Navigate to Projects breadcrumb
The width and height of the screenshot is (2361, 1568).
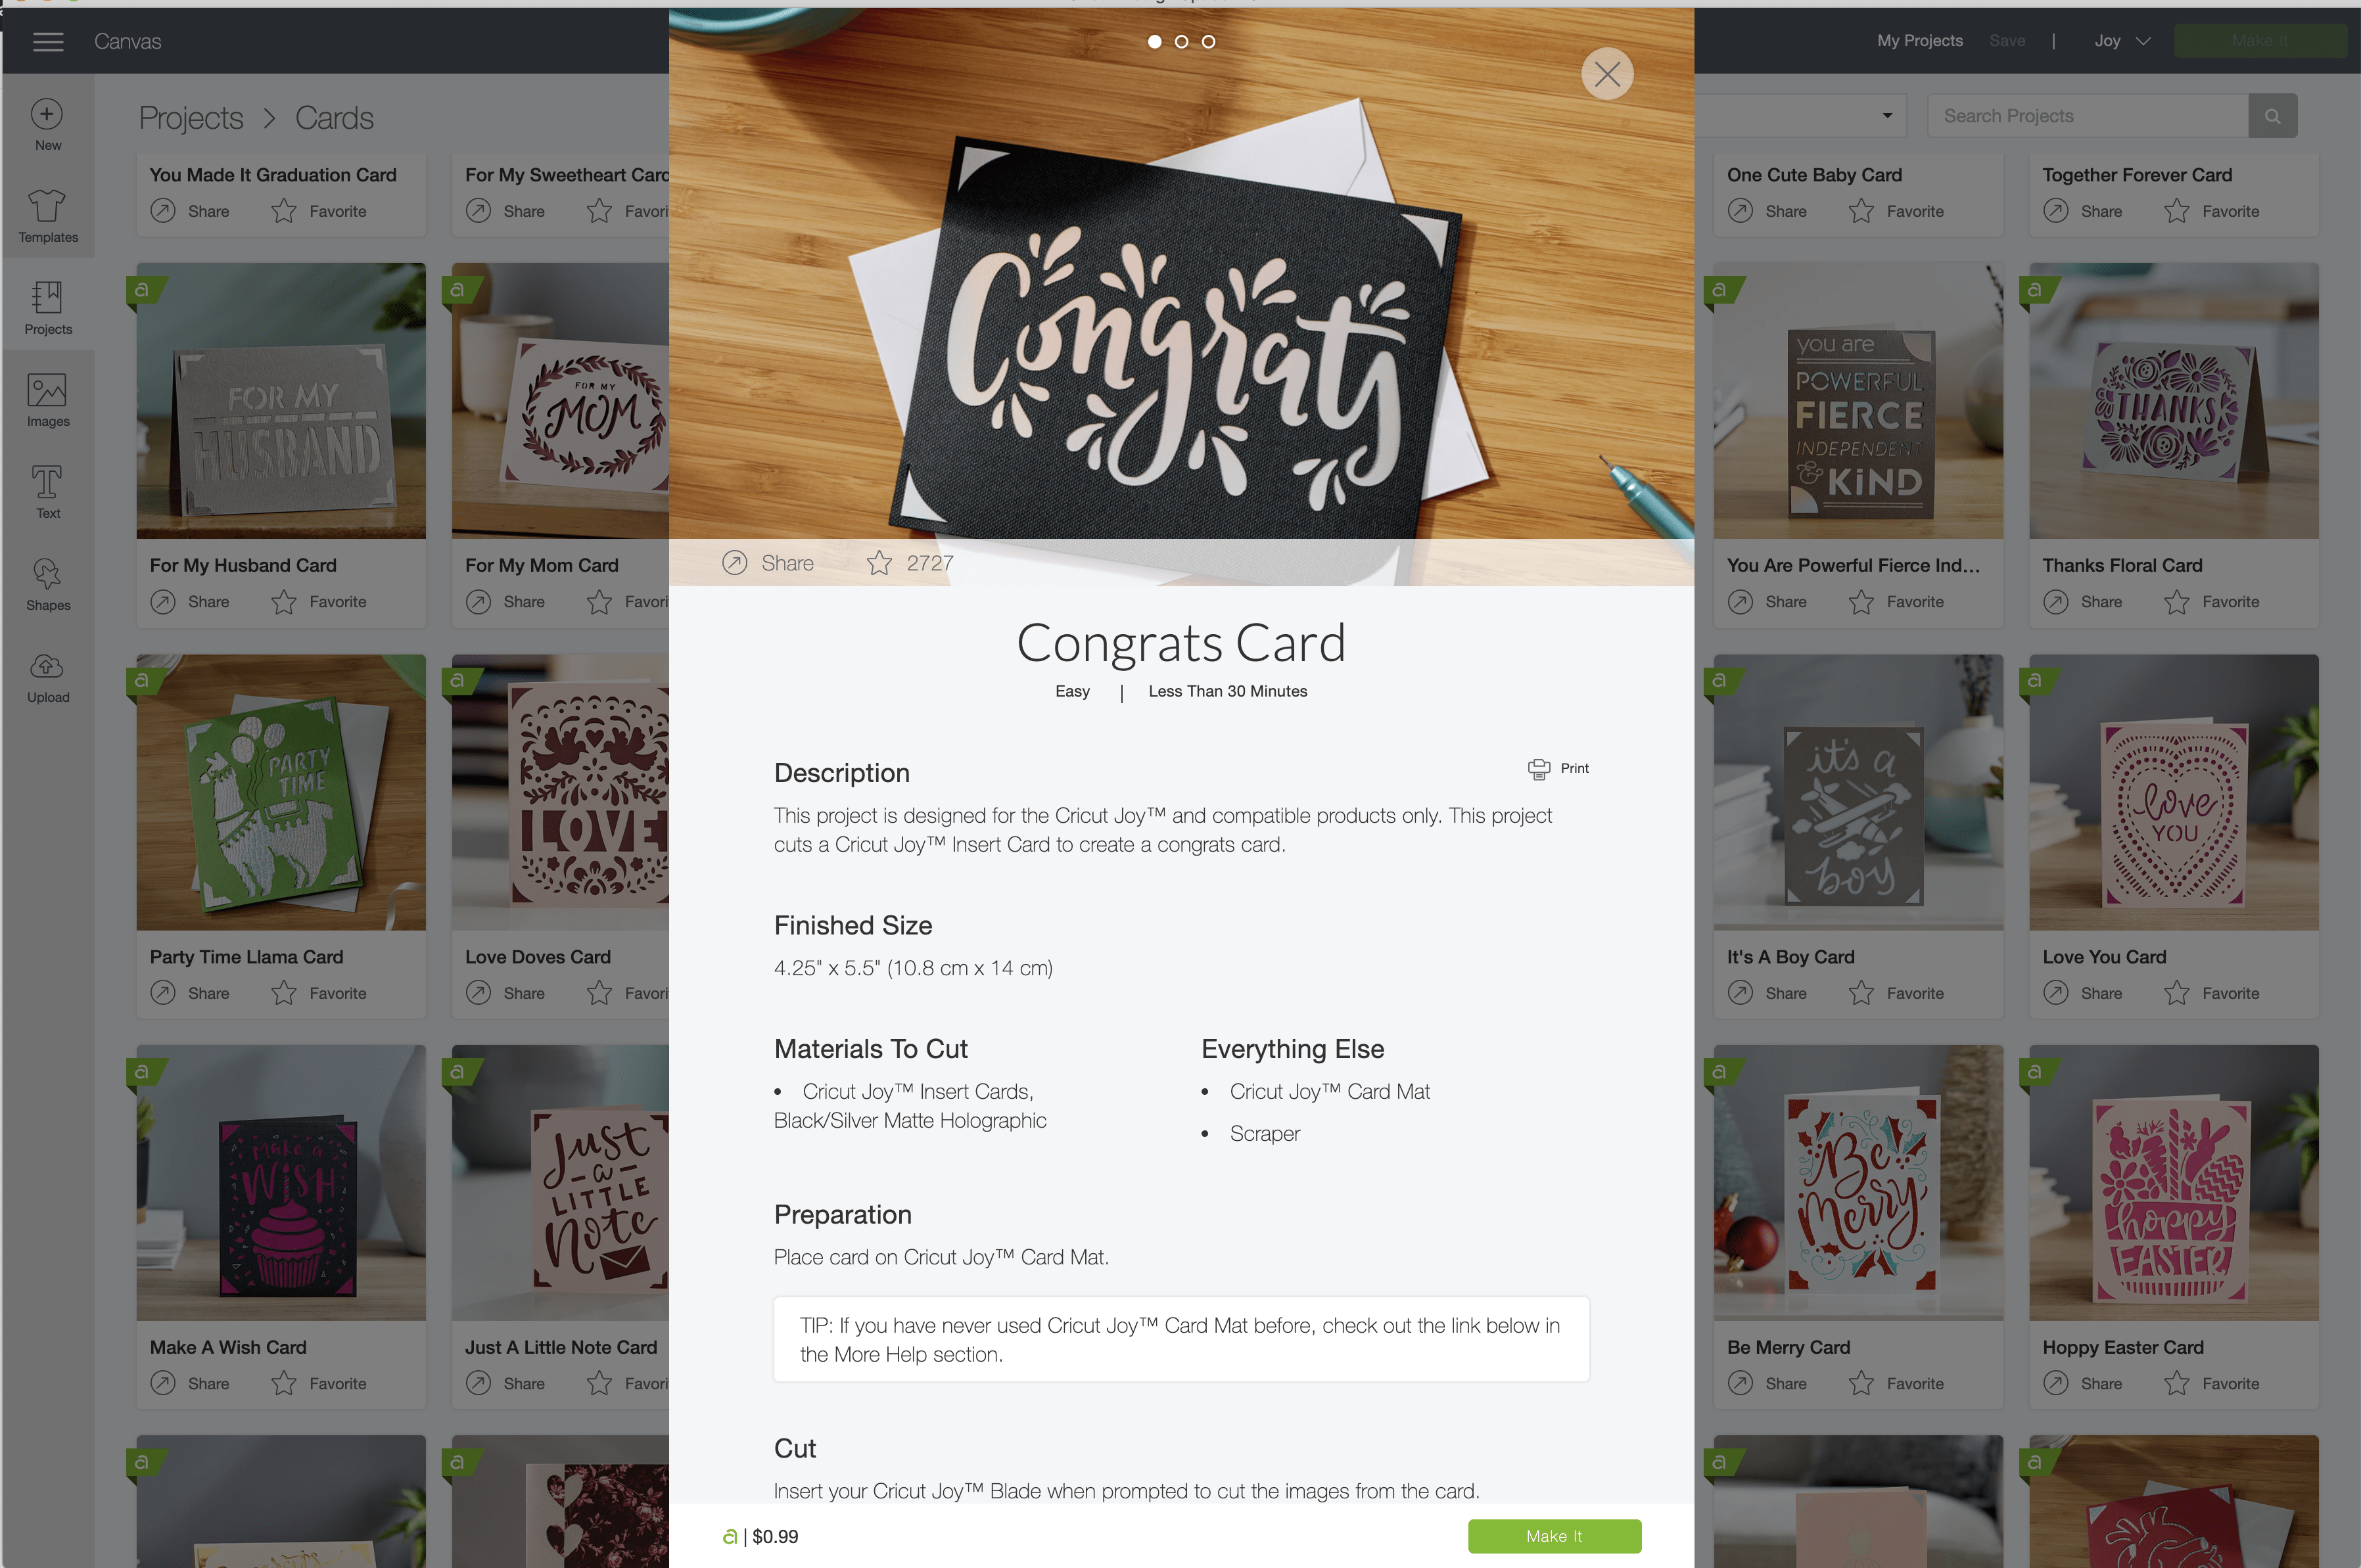[191, 118]
